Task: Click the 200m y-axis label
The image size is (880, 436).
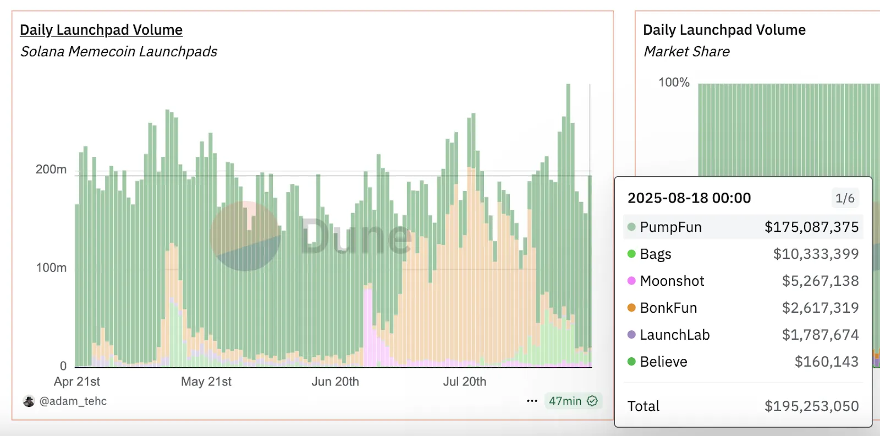Action: (x=51, y=170)
